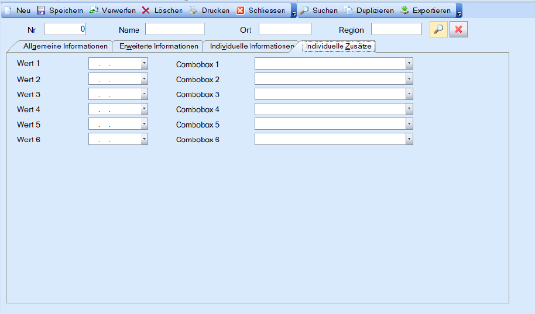
Task: Open the Wert 5 date dropdown arrow
Action: click(145, 124)
